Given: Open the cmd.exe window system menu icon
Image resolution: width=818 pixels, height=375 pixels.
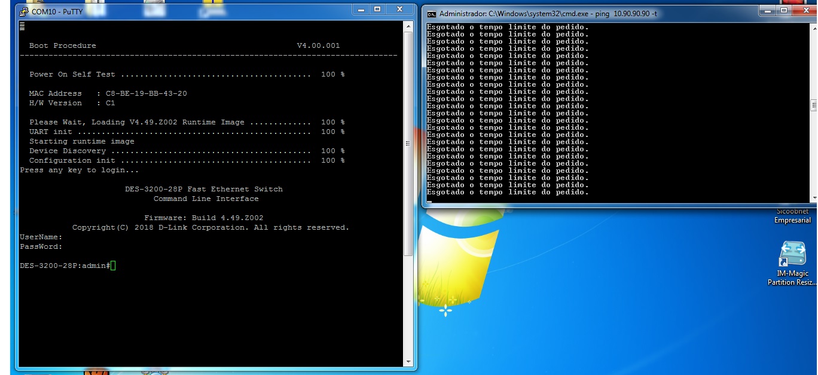Looking at the screenshot, I should pyautogui.click(x=431, y=14).
